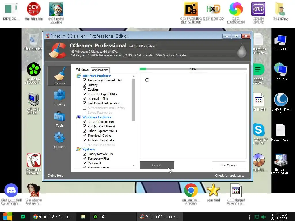Screen dimensions: 295x221
Task: Uncheck Temporary Internet Files
Action: pos(85,80)
